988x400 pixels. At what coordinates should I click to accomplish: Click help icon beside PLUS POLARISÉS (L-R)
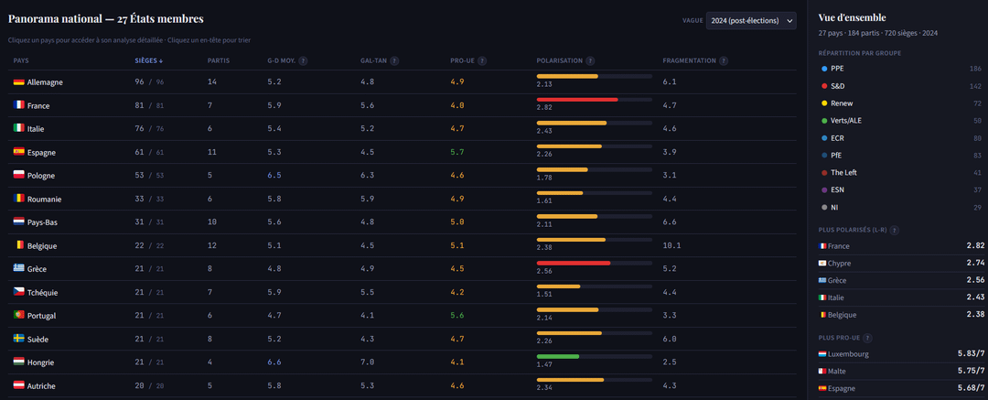coord(894,231)
